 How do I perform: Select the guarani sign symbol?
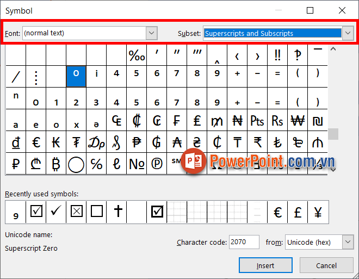click(x=157, y=141)
